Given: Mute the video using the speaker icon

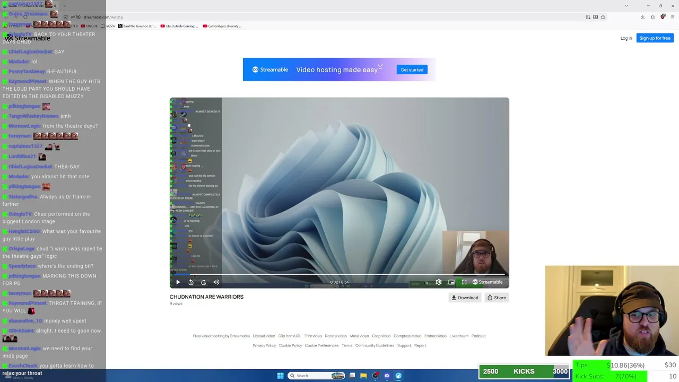Looking at the screenshot, I should point(216,282).
